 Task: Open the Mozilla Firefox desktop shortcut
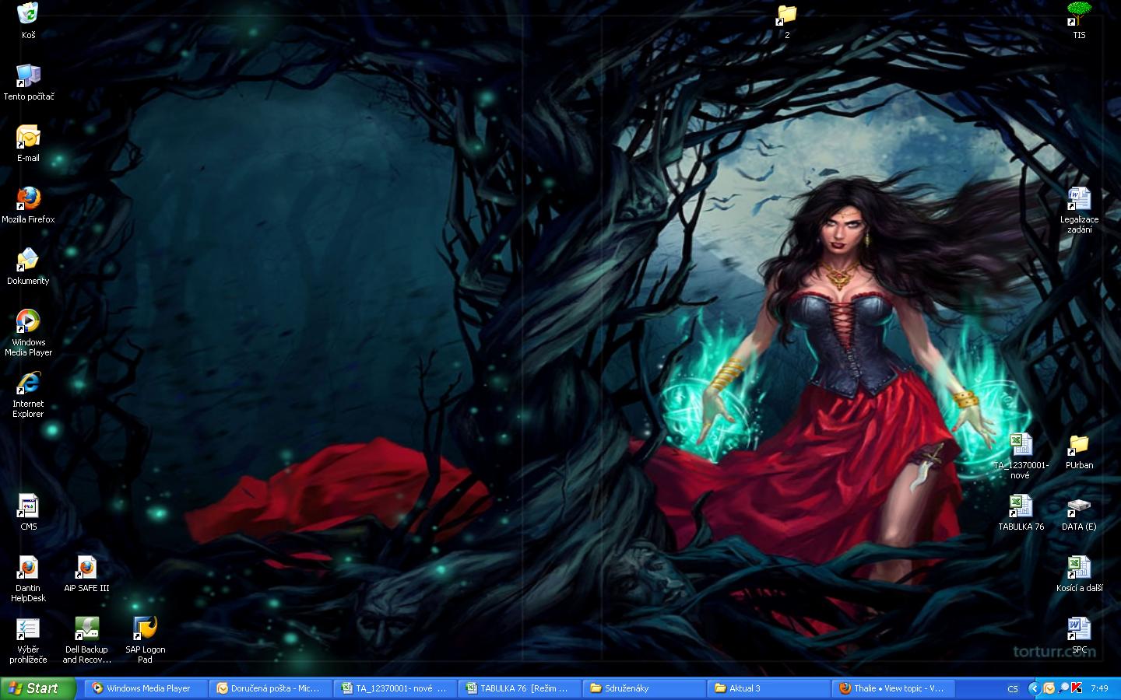coord(28,200)
